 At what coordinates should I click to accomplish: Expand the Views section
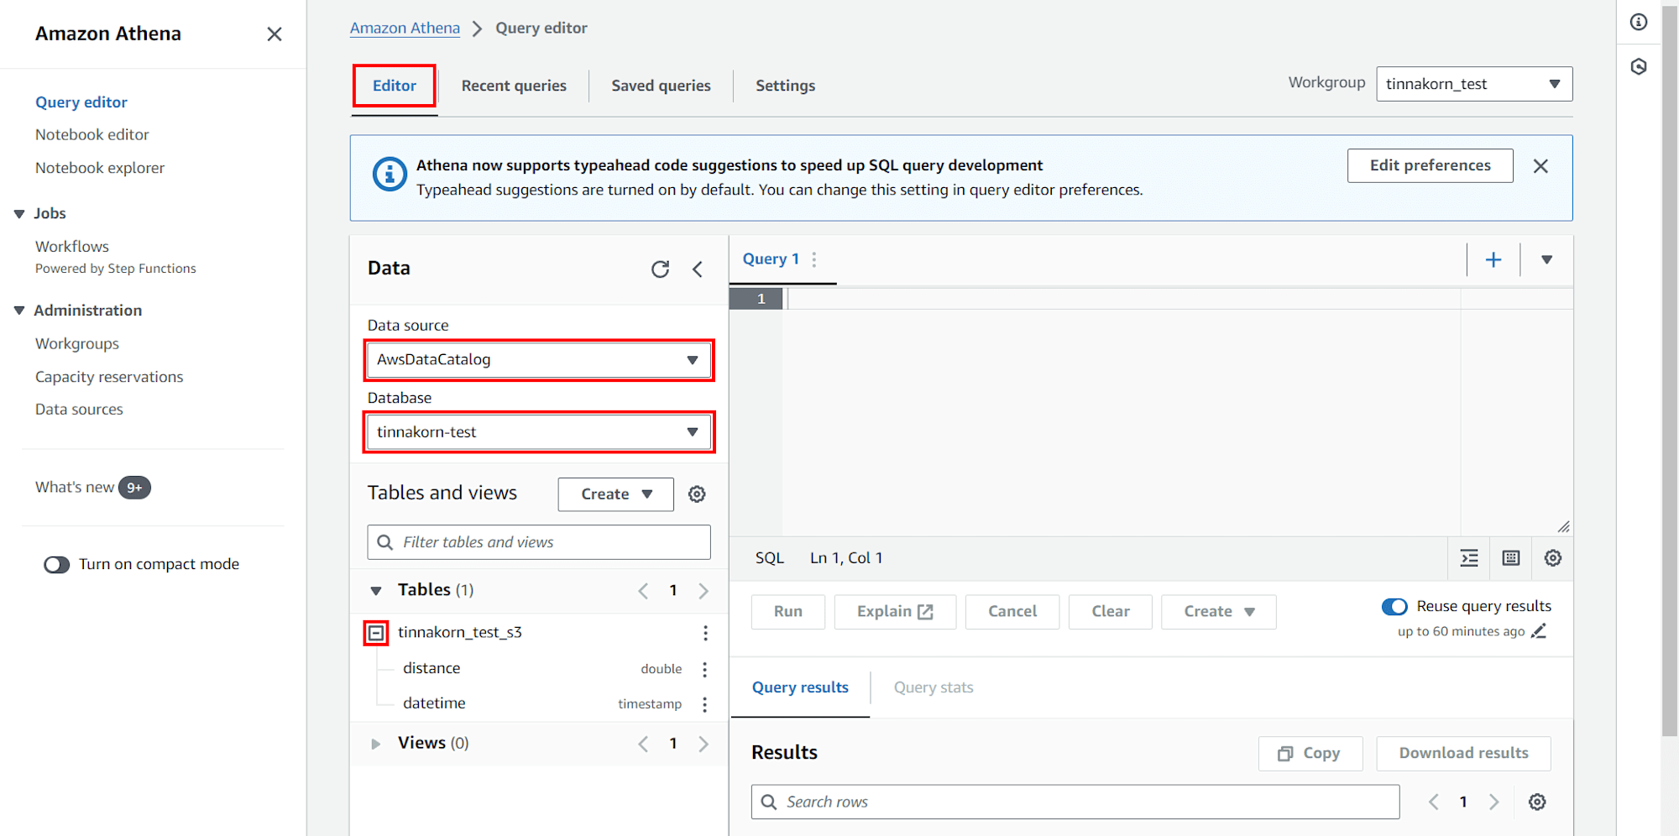point(376,744)
